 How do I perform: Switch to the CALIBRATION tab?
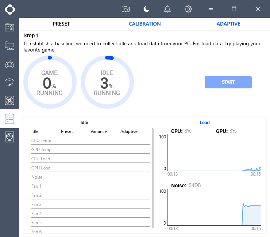(144, 24)
